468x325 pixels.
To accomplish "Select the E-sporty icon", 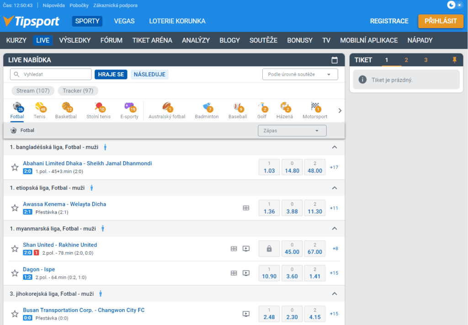I will pyautogui.click(x=129, y=110).
